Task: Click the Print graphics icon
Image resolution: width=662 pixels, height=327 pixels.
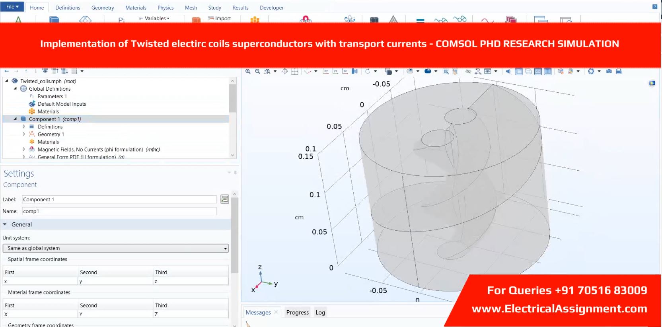Action: coord(619,71)
